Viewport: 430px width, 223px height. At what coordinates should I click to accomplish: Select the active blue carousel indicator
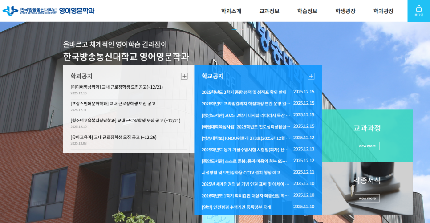[x=234, y=29]
